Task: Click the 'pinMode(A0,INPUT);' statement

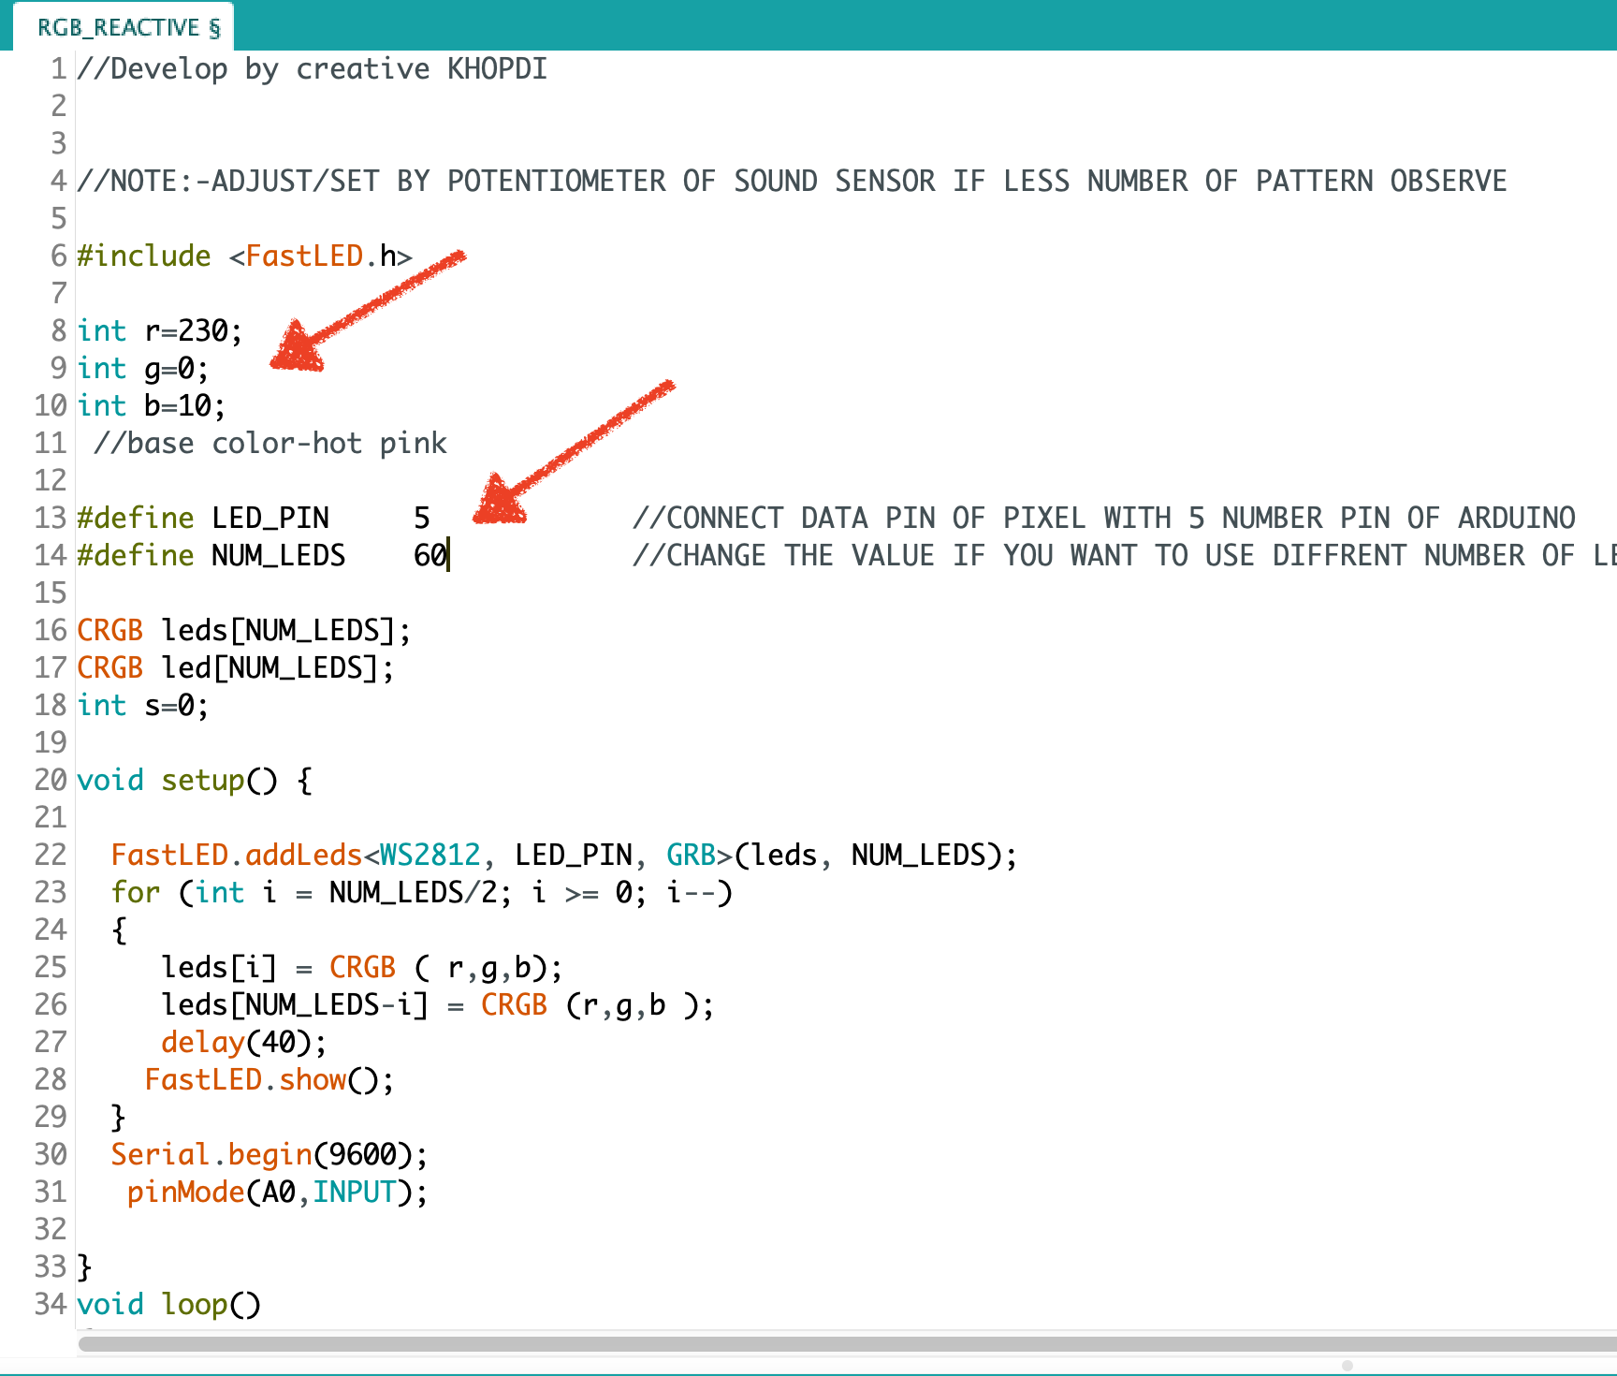Action: (277, 1193)
